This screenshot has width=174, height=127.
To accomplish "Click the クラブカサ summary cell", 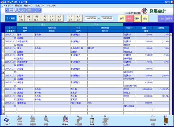I will [146, 79].
